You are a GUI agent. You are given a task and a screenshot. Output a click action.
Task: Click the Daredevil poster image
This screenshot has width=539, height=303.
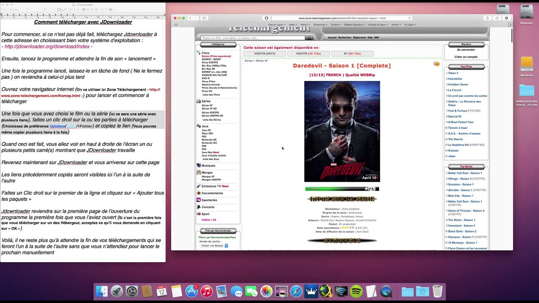click(x=342, y=131)
